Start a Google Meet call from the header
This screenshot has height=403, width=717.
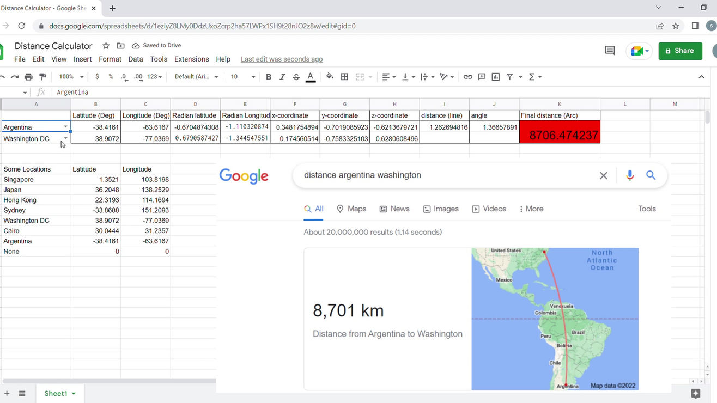640,51
